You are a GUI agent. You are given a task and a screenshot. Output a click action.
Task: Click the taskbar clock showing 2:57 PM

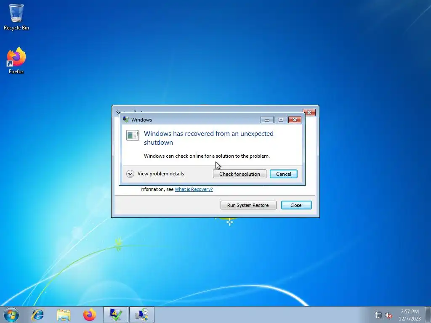point(410,315)
